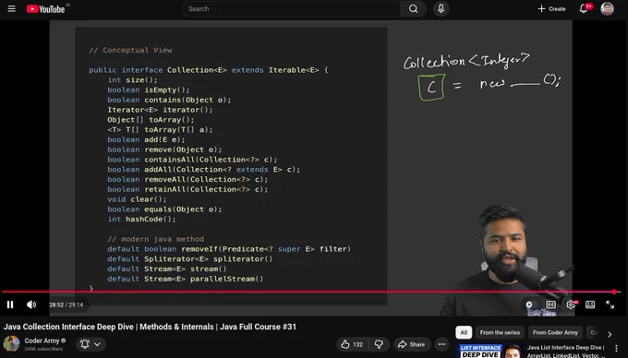Click the verified badge beside Coder Army
The image size is (628, 358).
[64, 340]
